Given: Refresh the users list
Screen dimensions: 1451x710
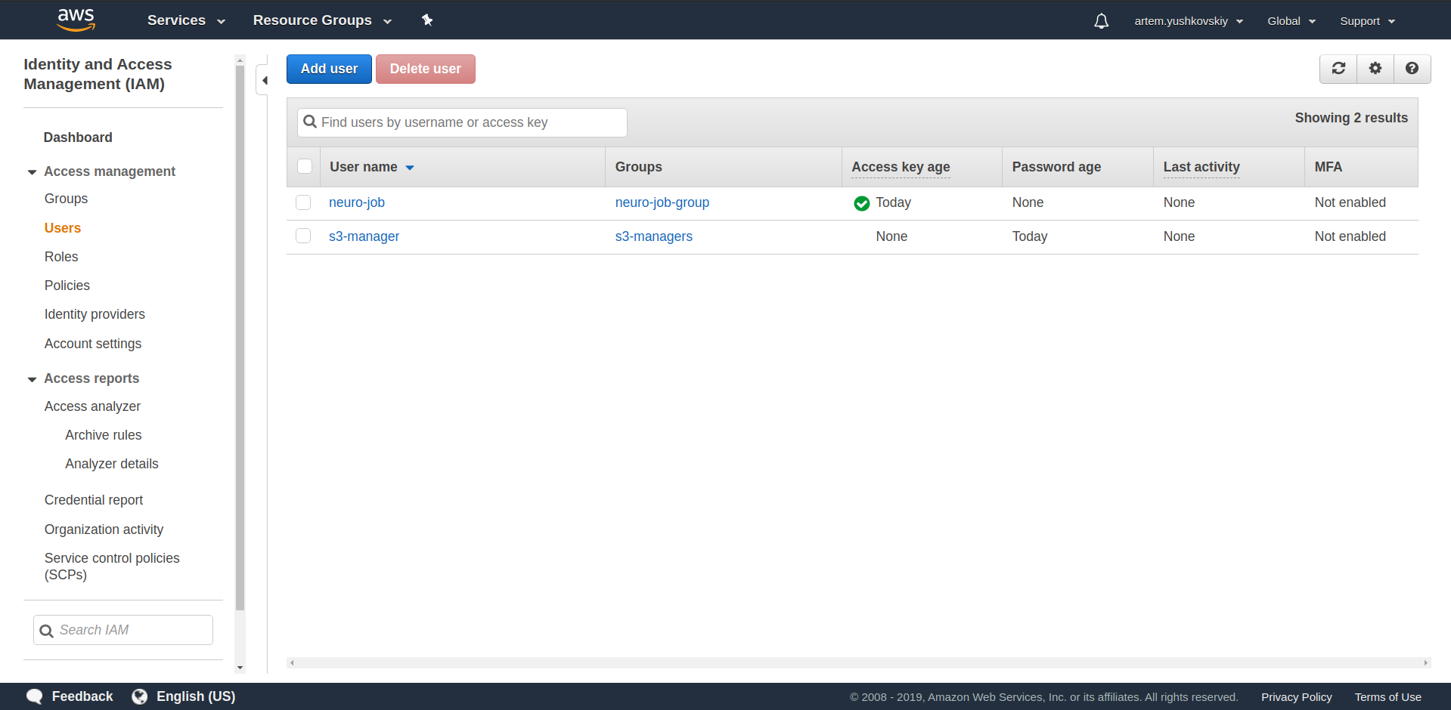Looking at the screenshot, I should (1338, 69).
